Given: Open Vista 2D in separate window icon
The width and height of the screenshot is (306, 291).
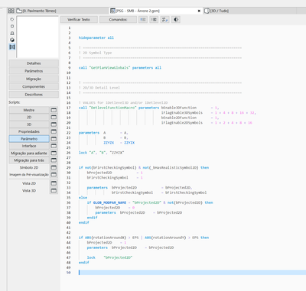Looking at the screenshot, I should coord(54,183).
